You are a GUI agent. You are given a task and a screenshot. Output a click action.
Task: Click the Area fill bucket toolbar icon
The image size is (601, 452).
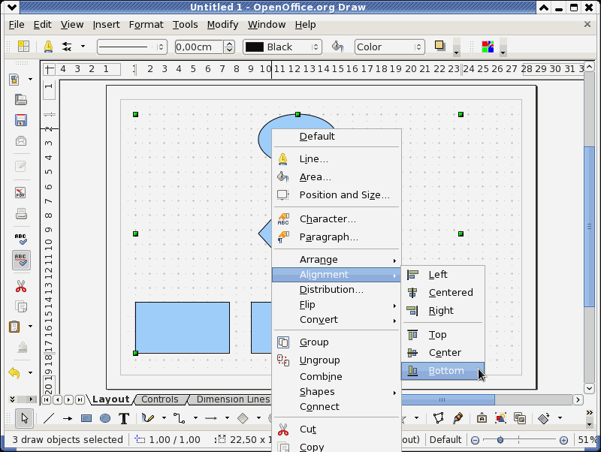pyautogui.click(x=337, y=47)
